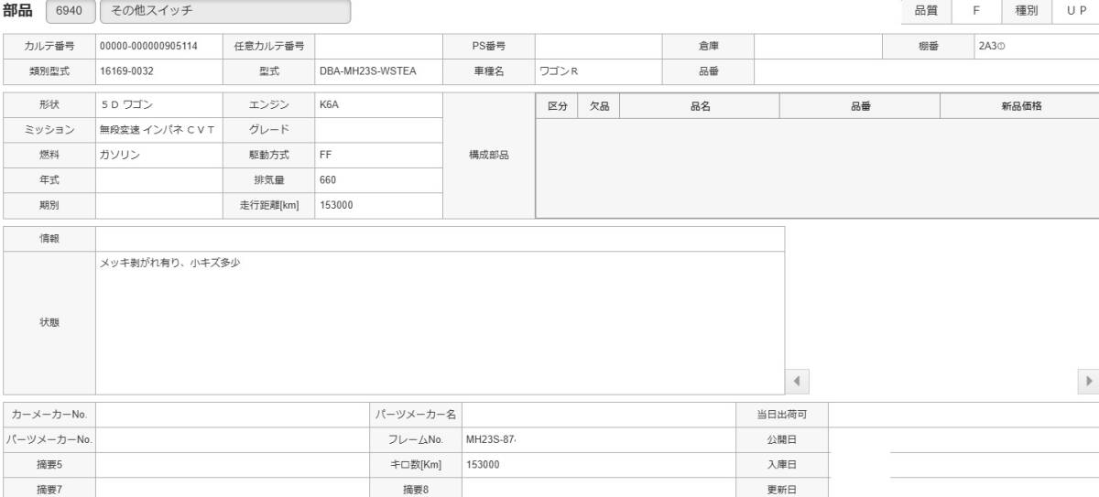1099x497 pixels.
Task: Select the 品質 value F
Action: pos(976,13)
